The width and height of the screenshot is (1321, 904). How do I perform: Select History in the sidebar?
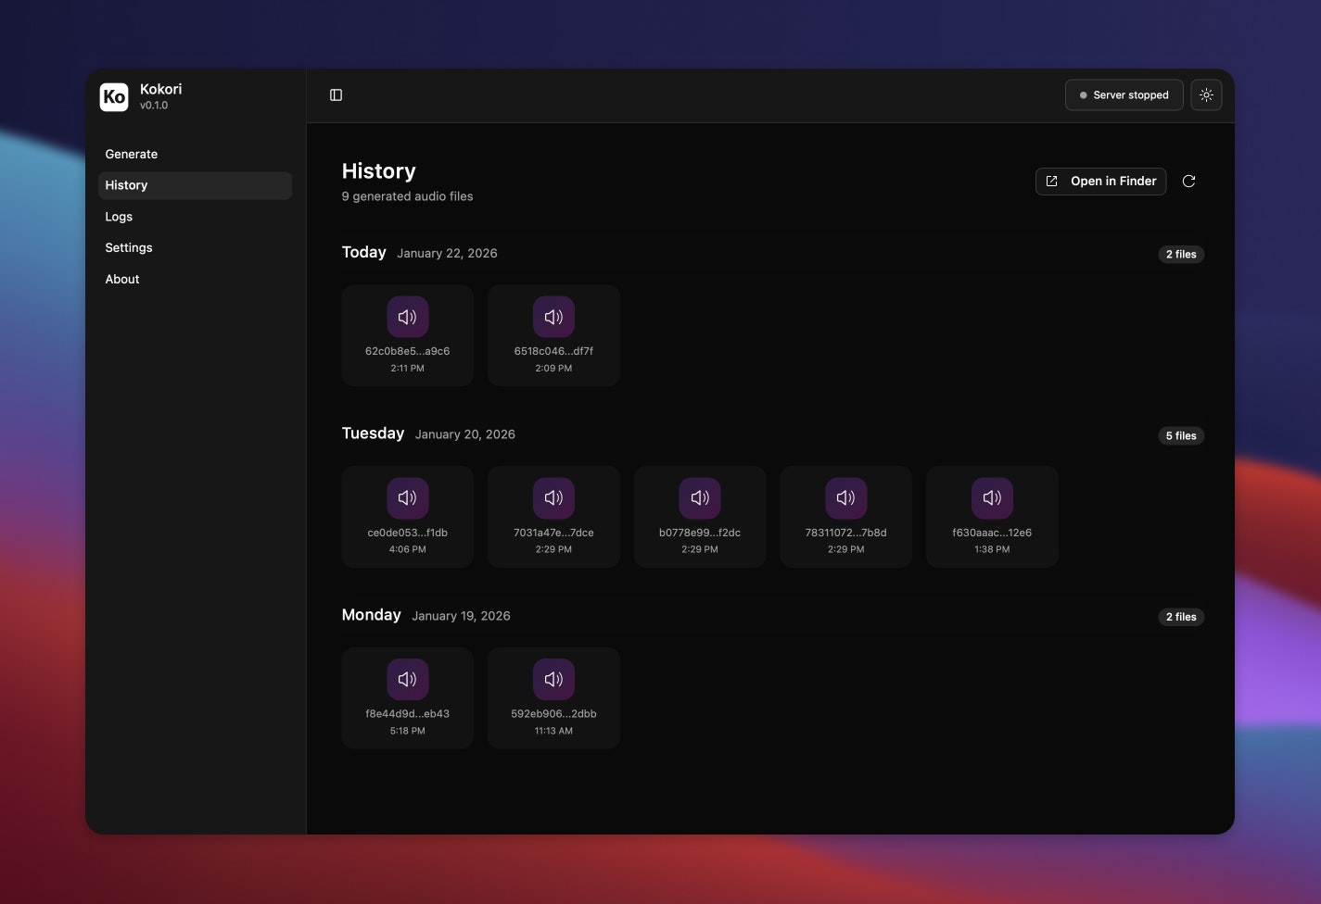(x=195, y=185)
